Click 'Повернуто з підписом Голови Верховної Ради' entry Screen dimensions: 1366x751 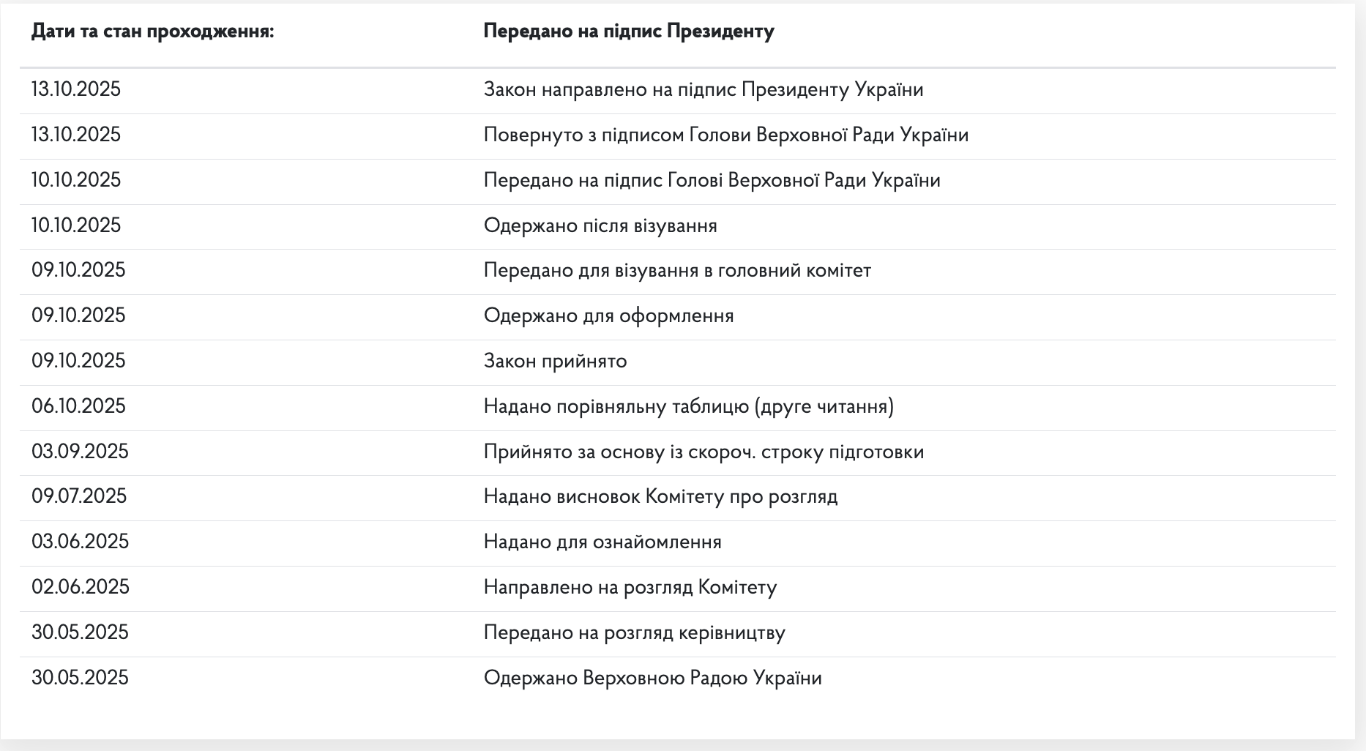click(x=725, y=135)
